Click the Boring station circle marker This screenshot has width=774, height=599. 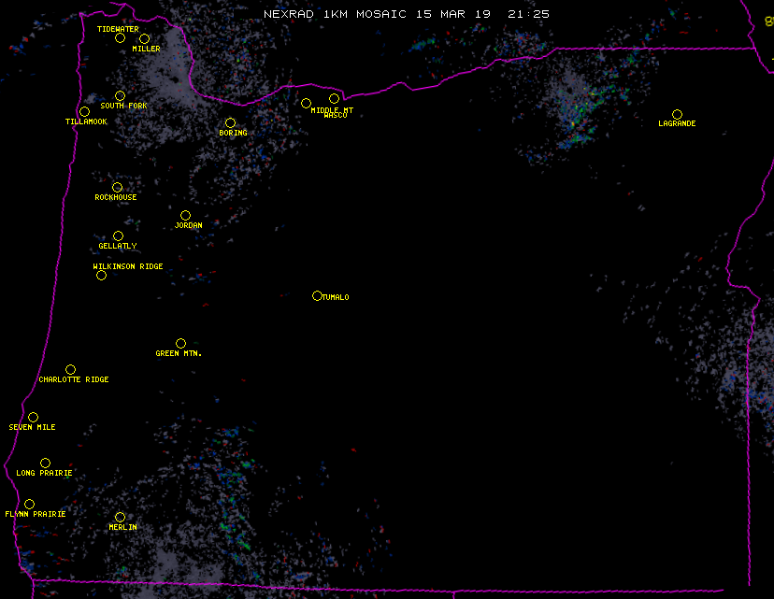230,123
